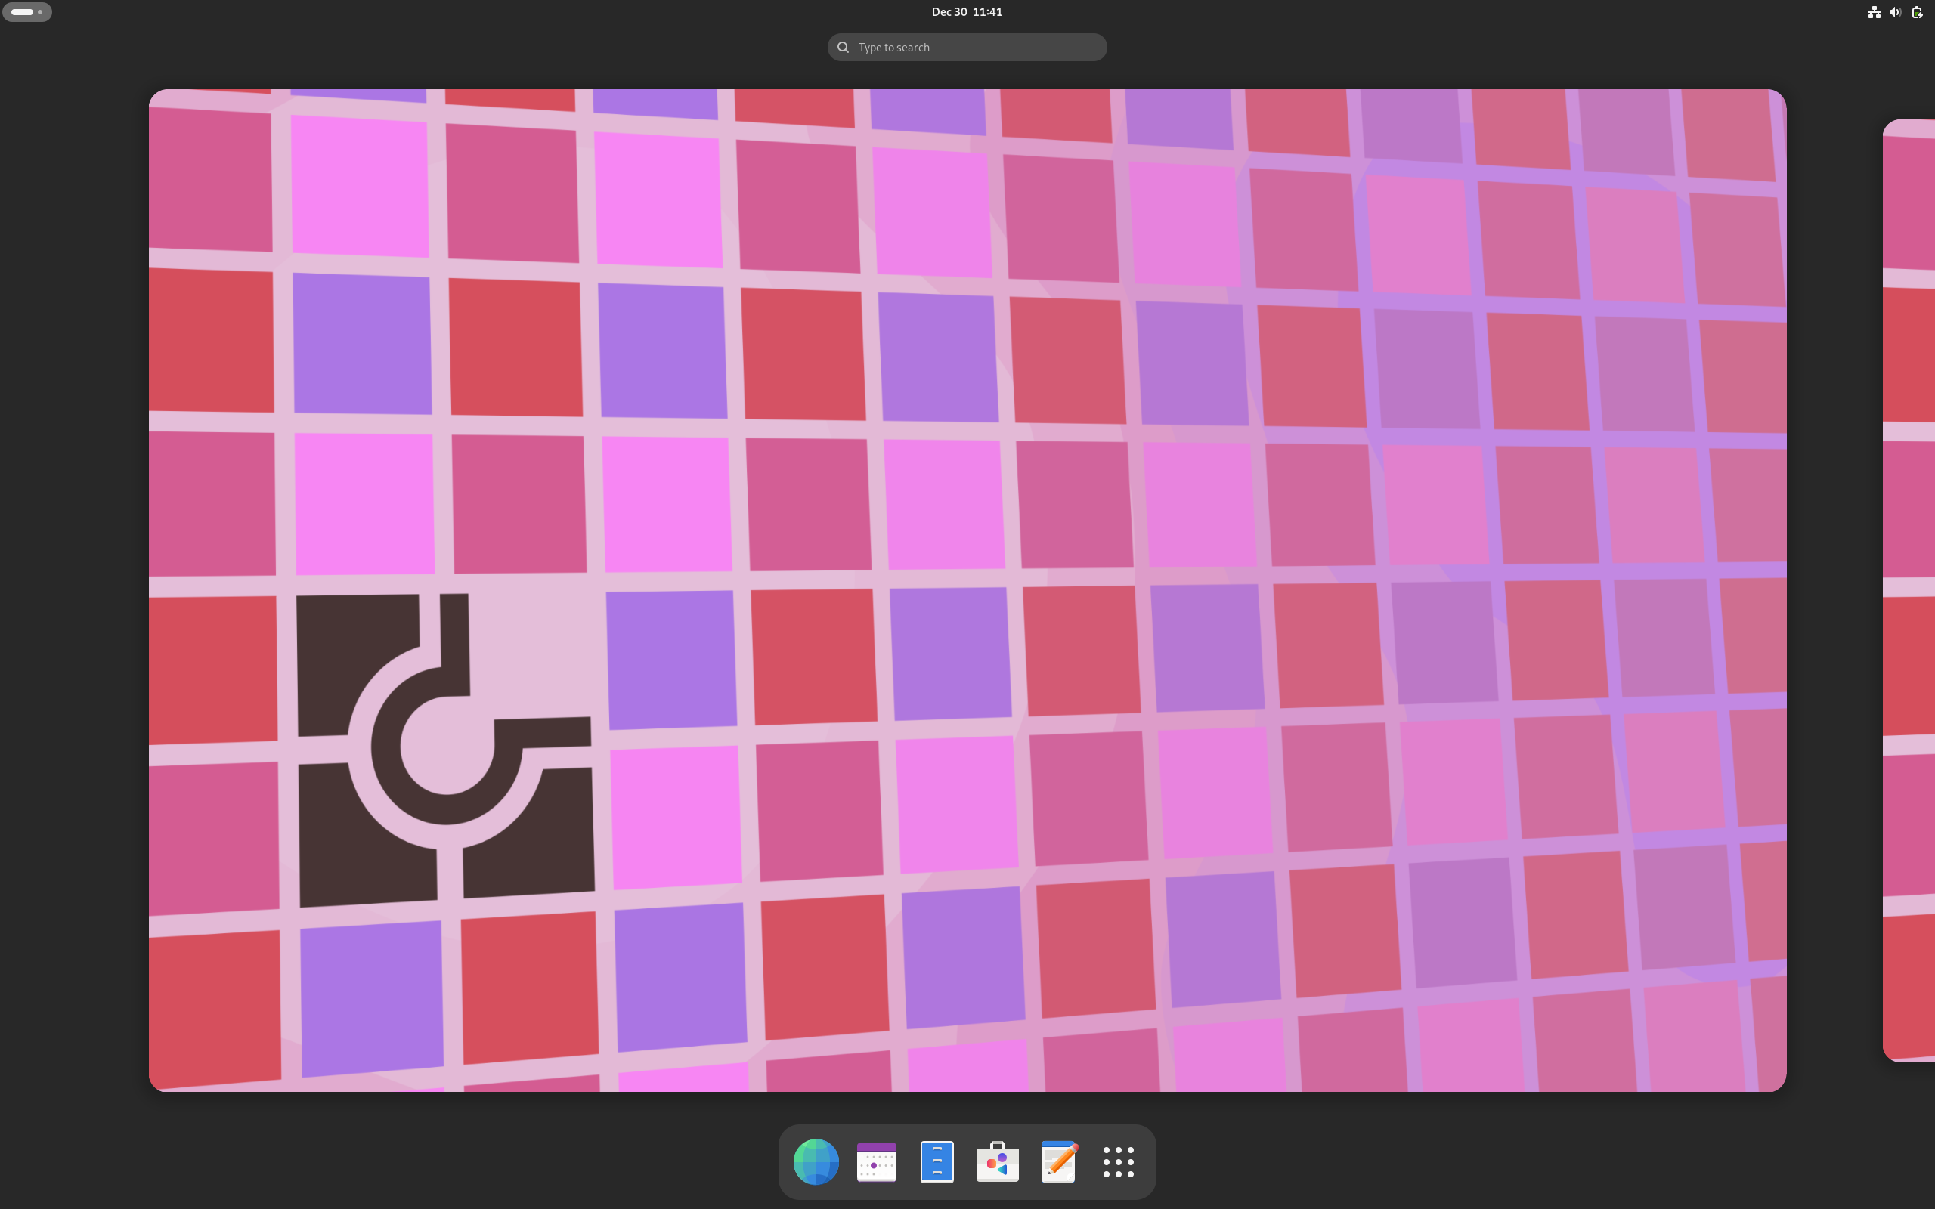Launch the Software store from the dock

click(x=997, y=1161)
